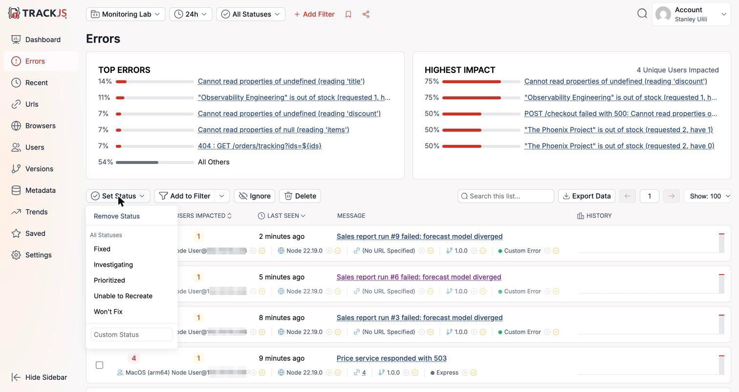Go to next page with the right arrow

tap(672, 196)
